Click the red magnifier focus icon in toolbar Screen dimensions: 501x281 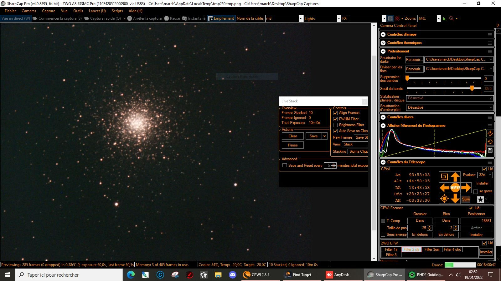[x=451, y=18]
